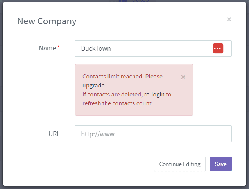Focus the URL input field
Image resolution: width=249 pixels, height=189 pixels.
click(x=153, y=134)
